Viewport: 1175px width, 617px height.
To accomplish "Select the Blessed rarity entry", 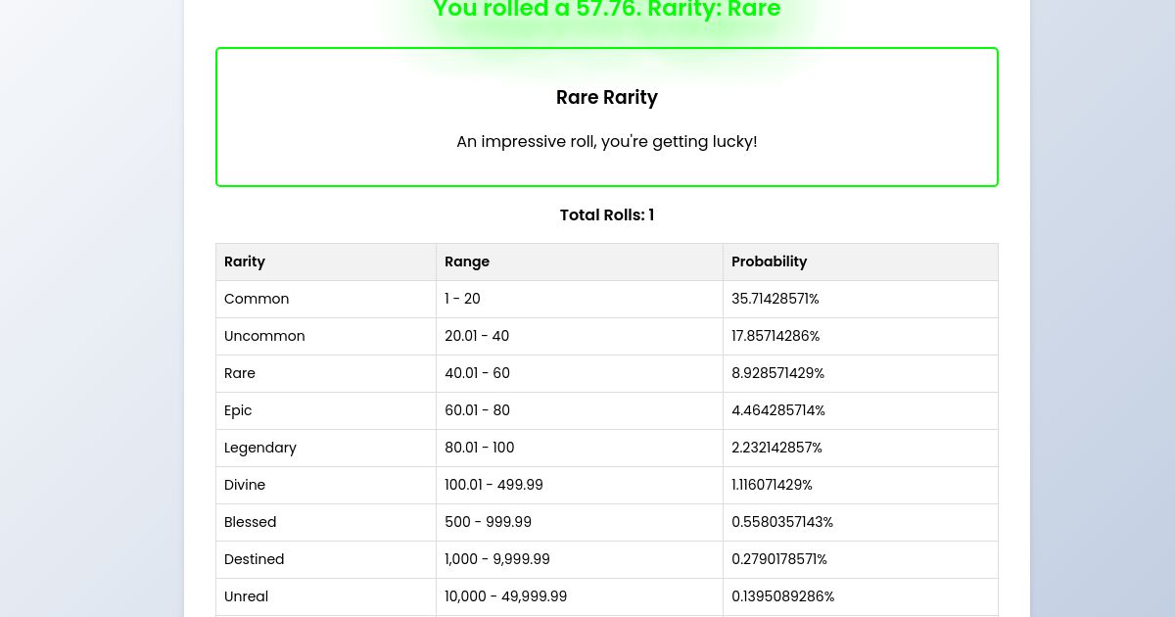I will (250, 522).
